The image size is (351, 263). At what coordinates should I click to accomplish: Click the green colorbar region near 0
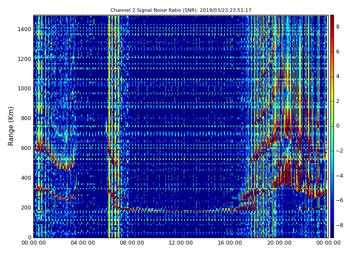[x=332, y=126]
